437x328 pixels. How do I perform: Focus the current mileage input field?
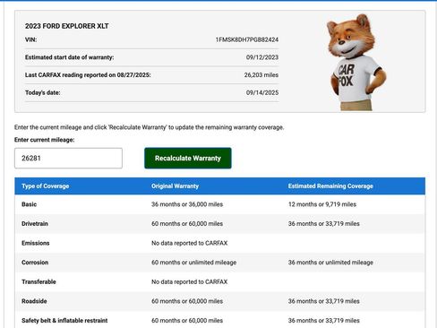click(x=68, y=158)
